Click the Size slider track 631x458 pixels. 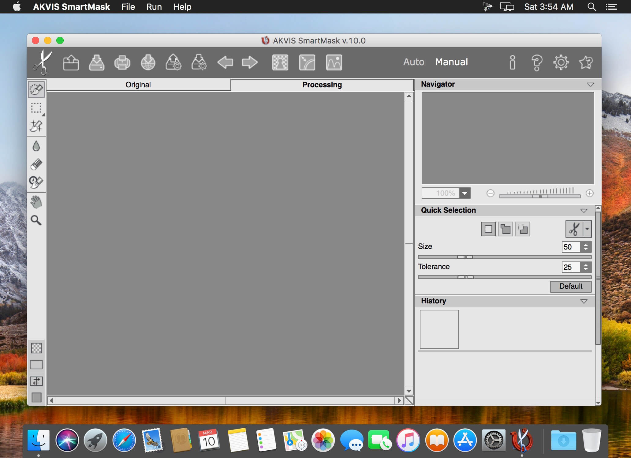[505, 257]
